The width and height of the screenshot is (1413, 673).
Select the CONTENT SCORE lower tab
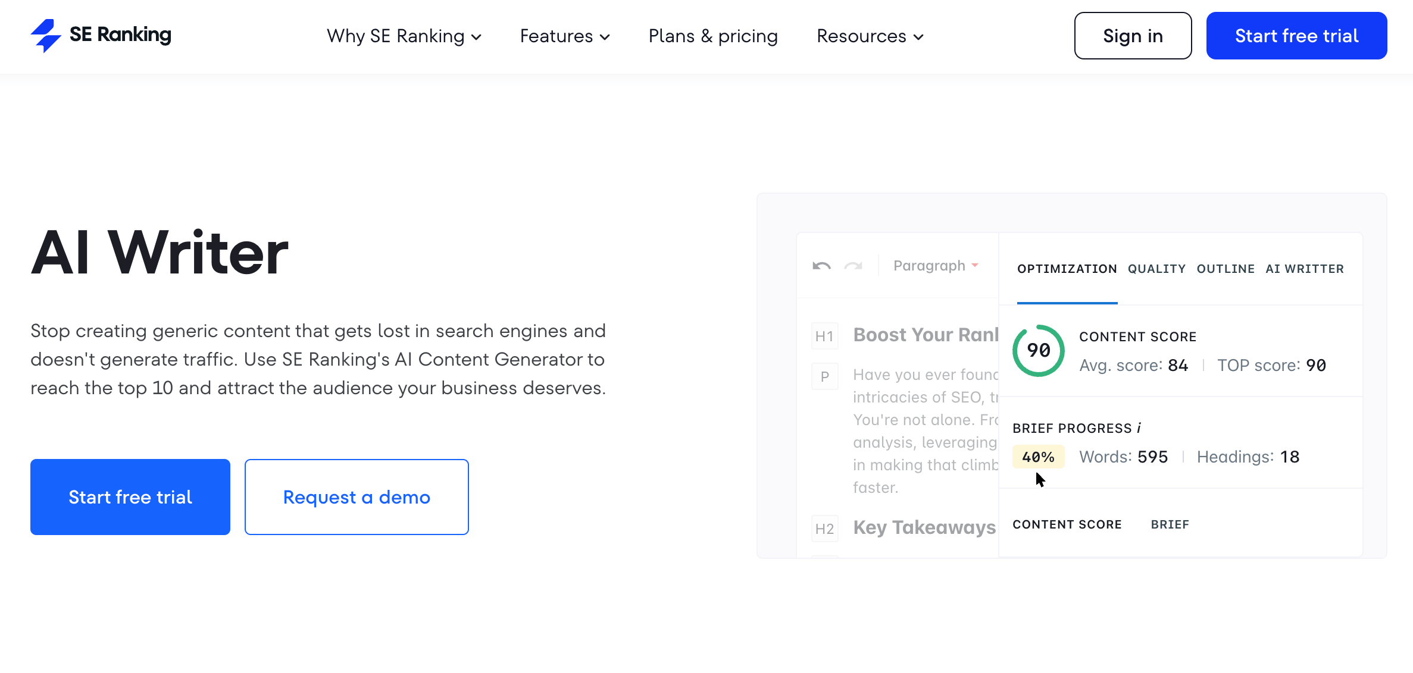coord(1067,524)
